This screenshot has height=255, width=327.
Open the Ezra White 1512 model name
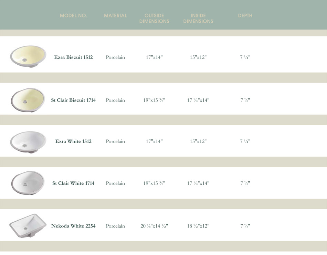click(73, 141)
